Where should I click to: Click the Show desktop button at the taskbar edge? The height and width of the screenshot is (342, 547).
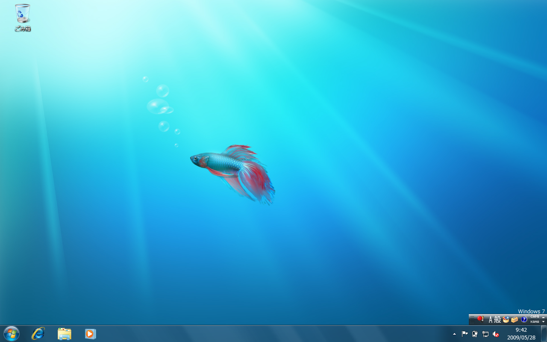point(544,333)
